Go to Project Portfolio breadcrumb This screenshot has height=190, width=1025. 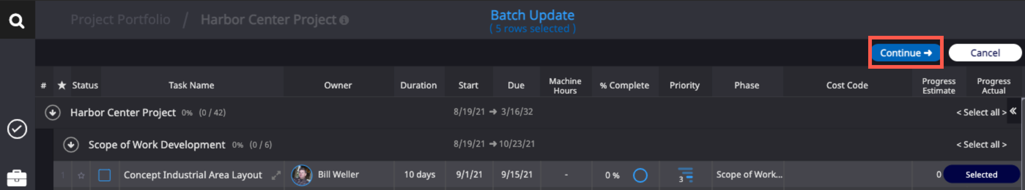coord(120,19)
